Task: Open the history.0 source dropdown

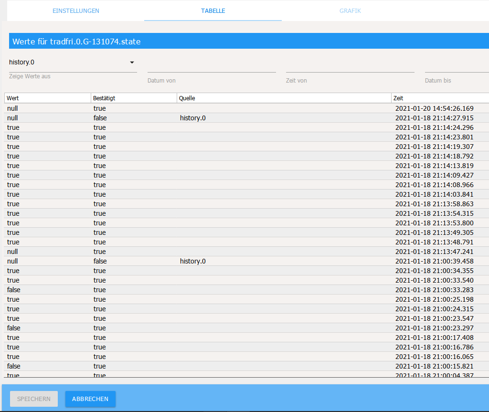Action: [x=73, y=63]
